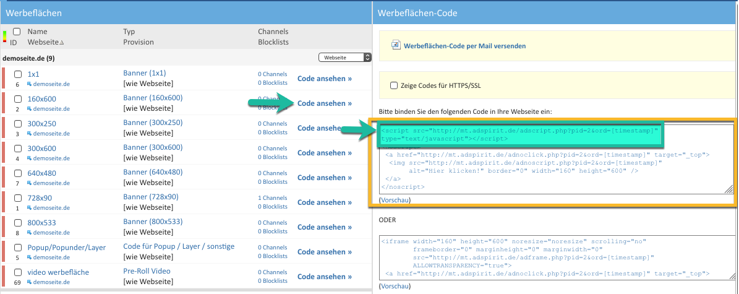The width and height of the screenshot is (739, 294).
Task: Check the Popup/Popunder/Layer row checkbox
Action: pos(18,248)
